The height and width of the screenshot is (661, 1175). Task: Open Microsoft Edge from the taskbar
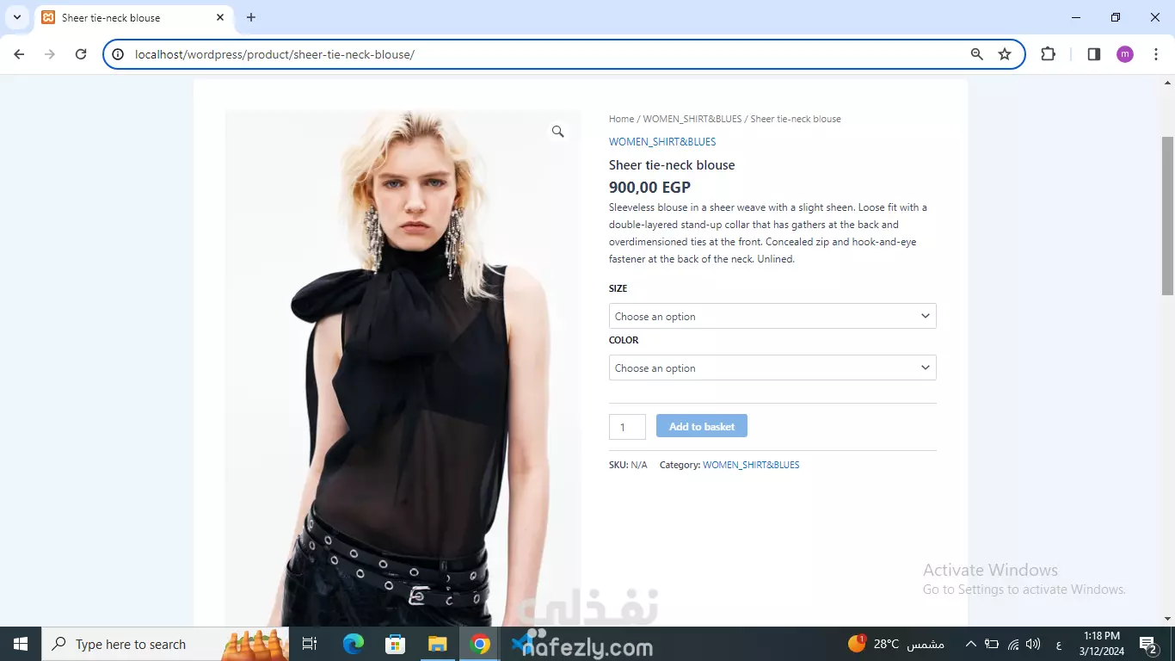[x=353, y=644]
